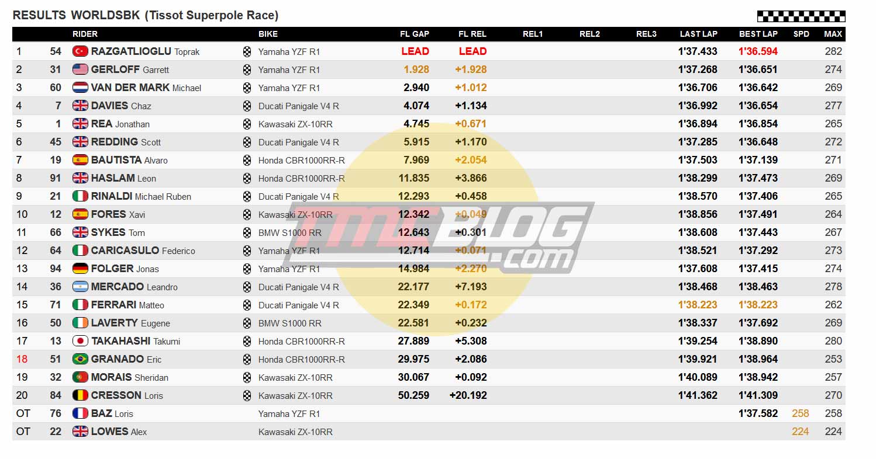
Task: Click the Argentine flag next to Mercado
Action: click(80, 287)
